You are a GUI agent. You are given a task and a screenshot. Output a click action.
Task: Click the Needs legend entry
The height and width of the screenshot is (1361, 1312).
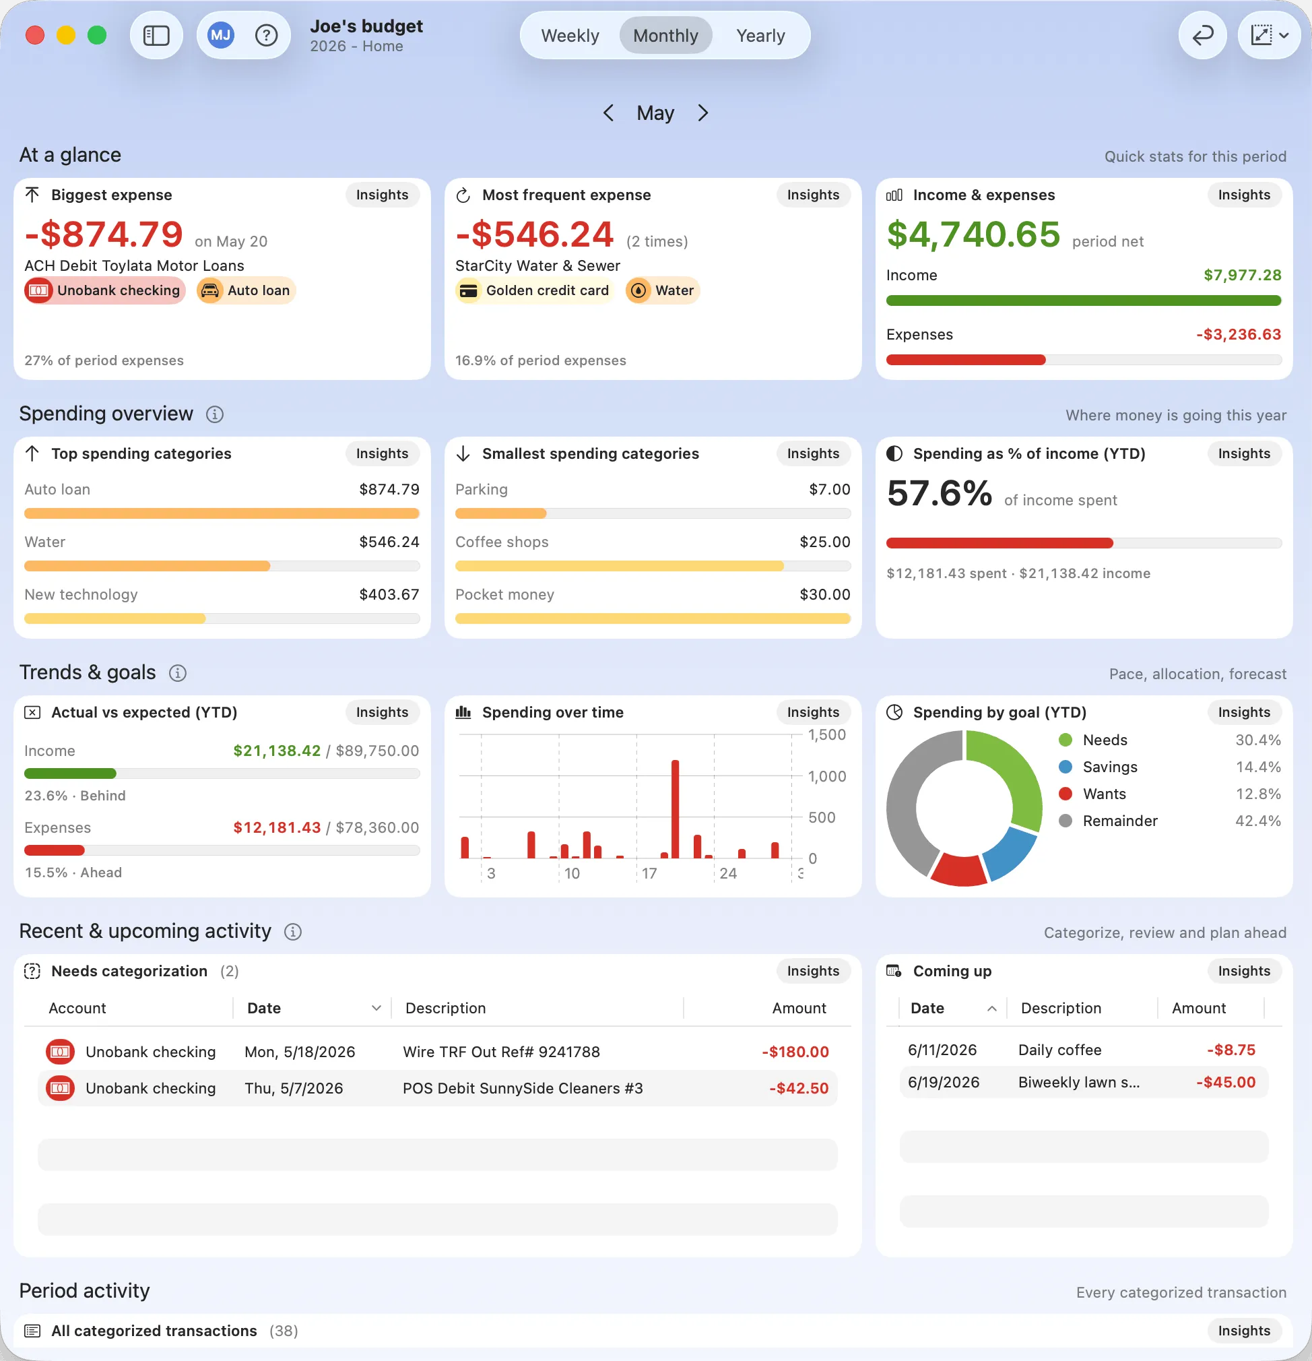point(1170,740)
